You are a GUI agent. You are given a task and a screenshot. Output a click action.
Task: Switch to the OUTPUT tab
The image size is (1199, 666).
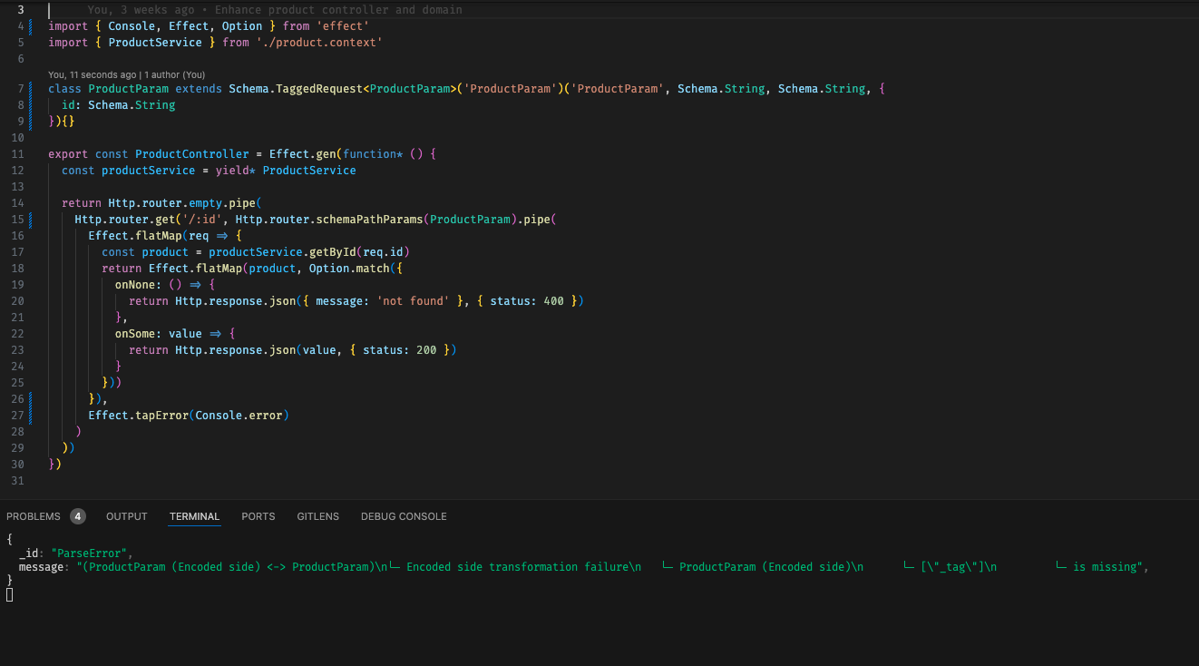click(126, 516)
